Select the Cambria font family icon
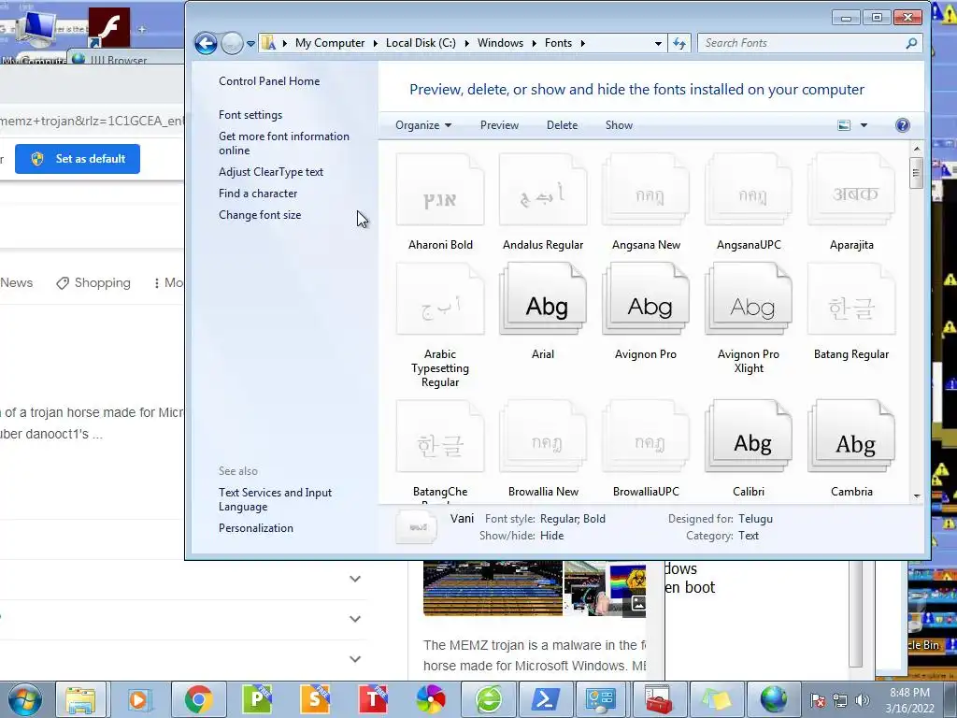 coord(851,437)
